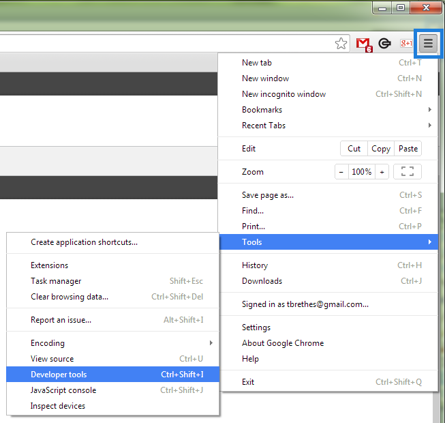This screenshot has width=445, height=423.
Task: Click the Grammarly-style G extension icon
Action: [384, 44]
